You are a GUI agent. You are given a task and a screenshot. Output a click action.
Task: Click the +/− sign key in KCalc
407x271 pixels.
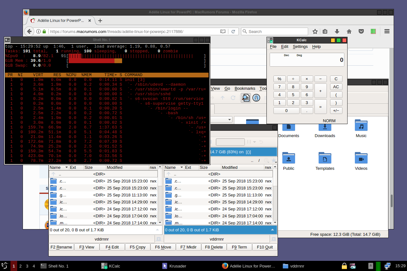pos(336,110)
